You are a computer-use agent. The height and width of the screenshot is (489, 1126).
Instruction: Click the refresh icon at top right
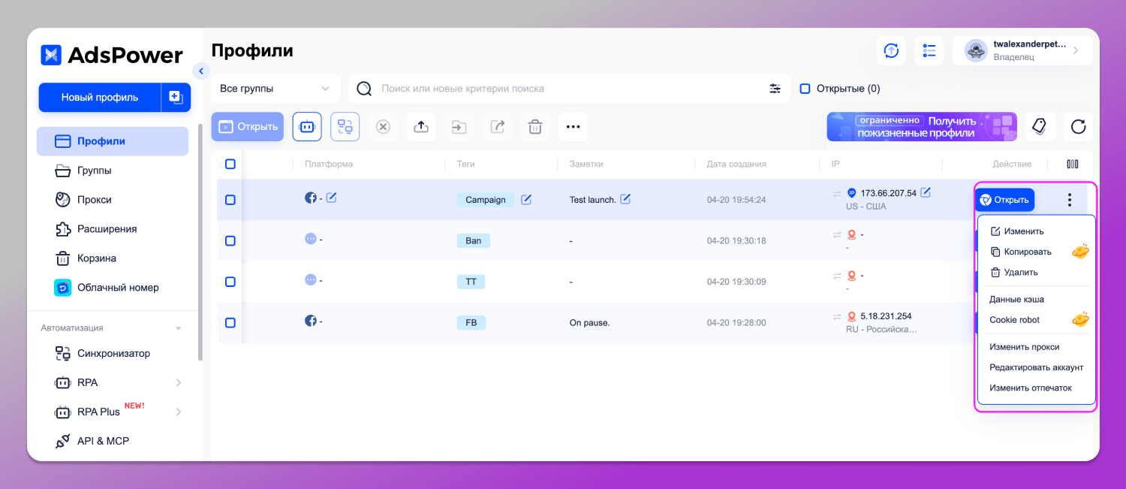(x=1078, y=126)
